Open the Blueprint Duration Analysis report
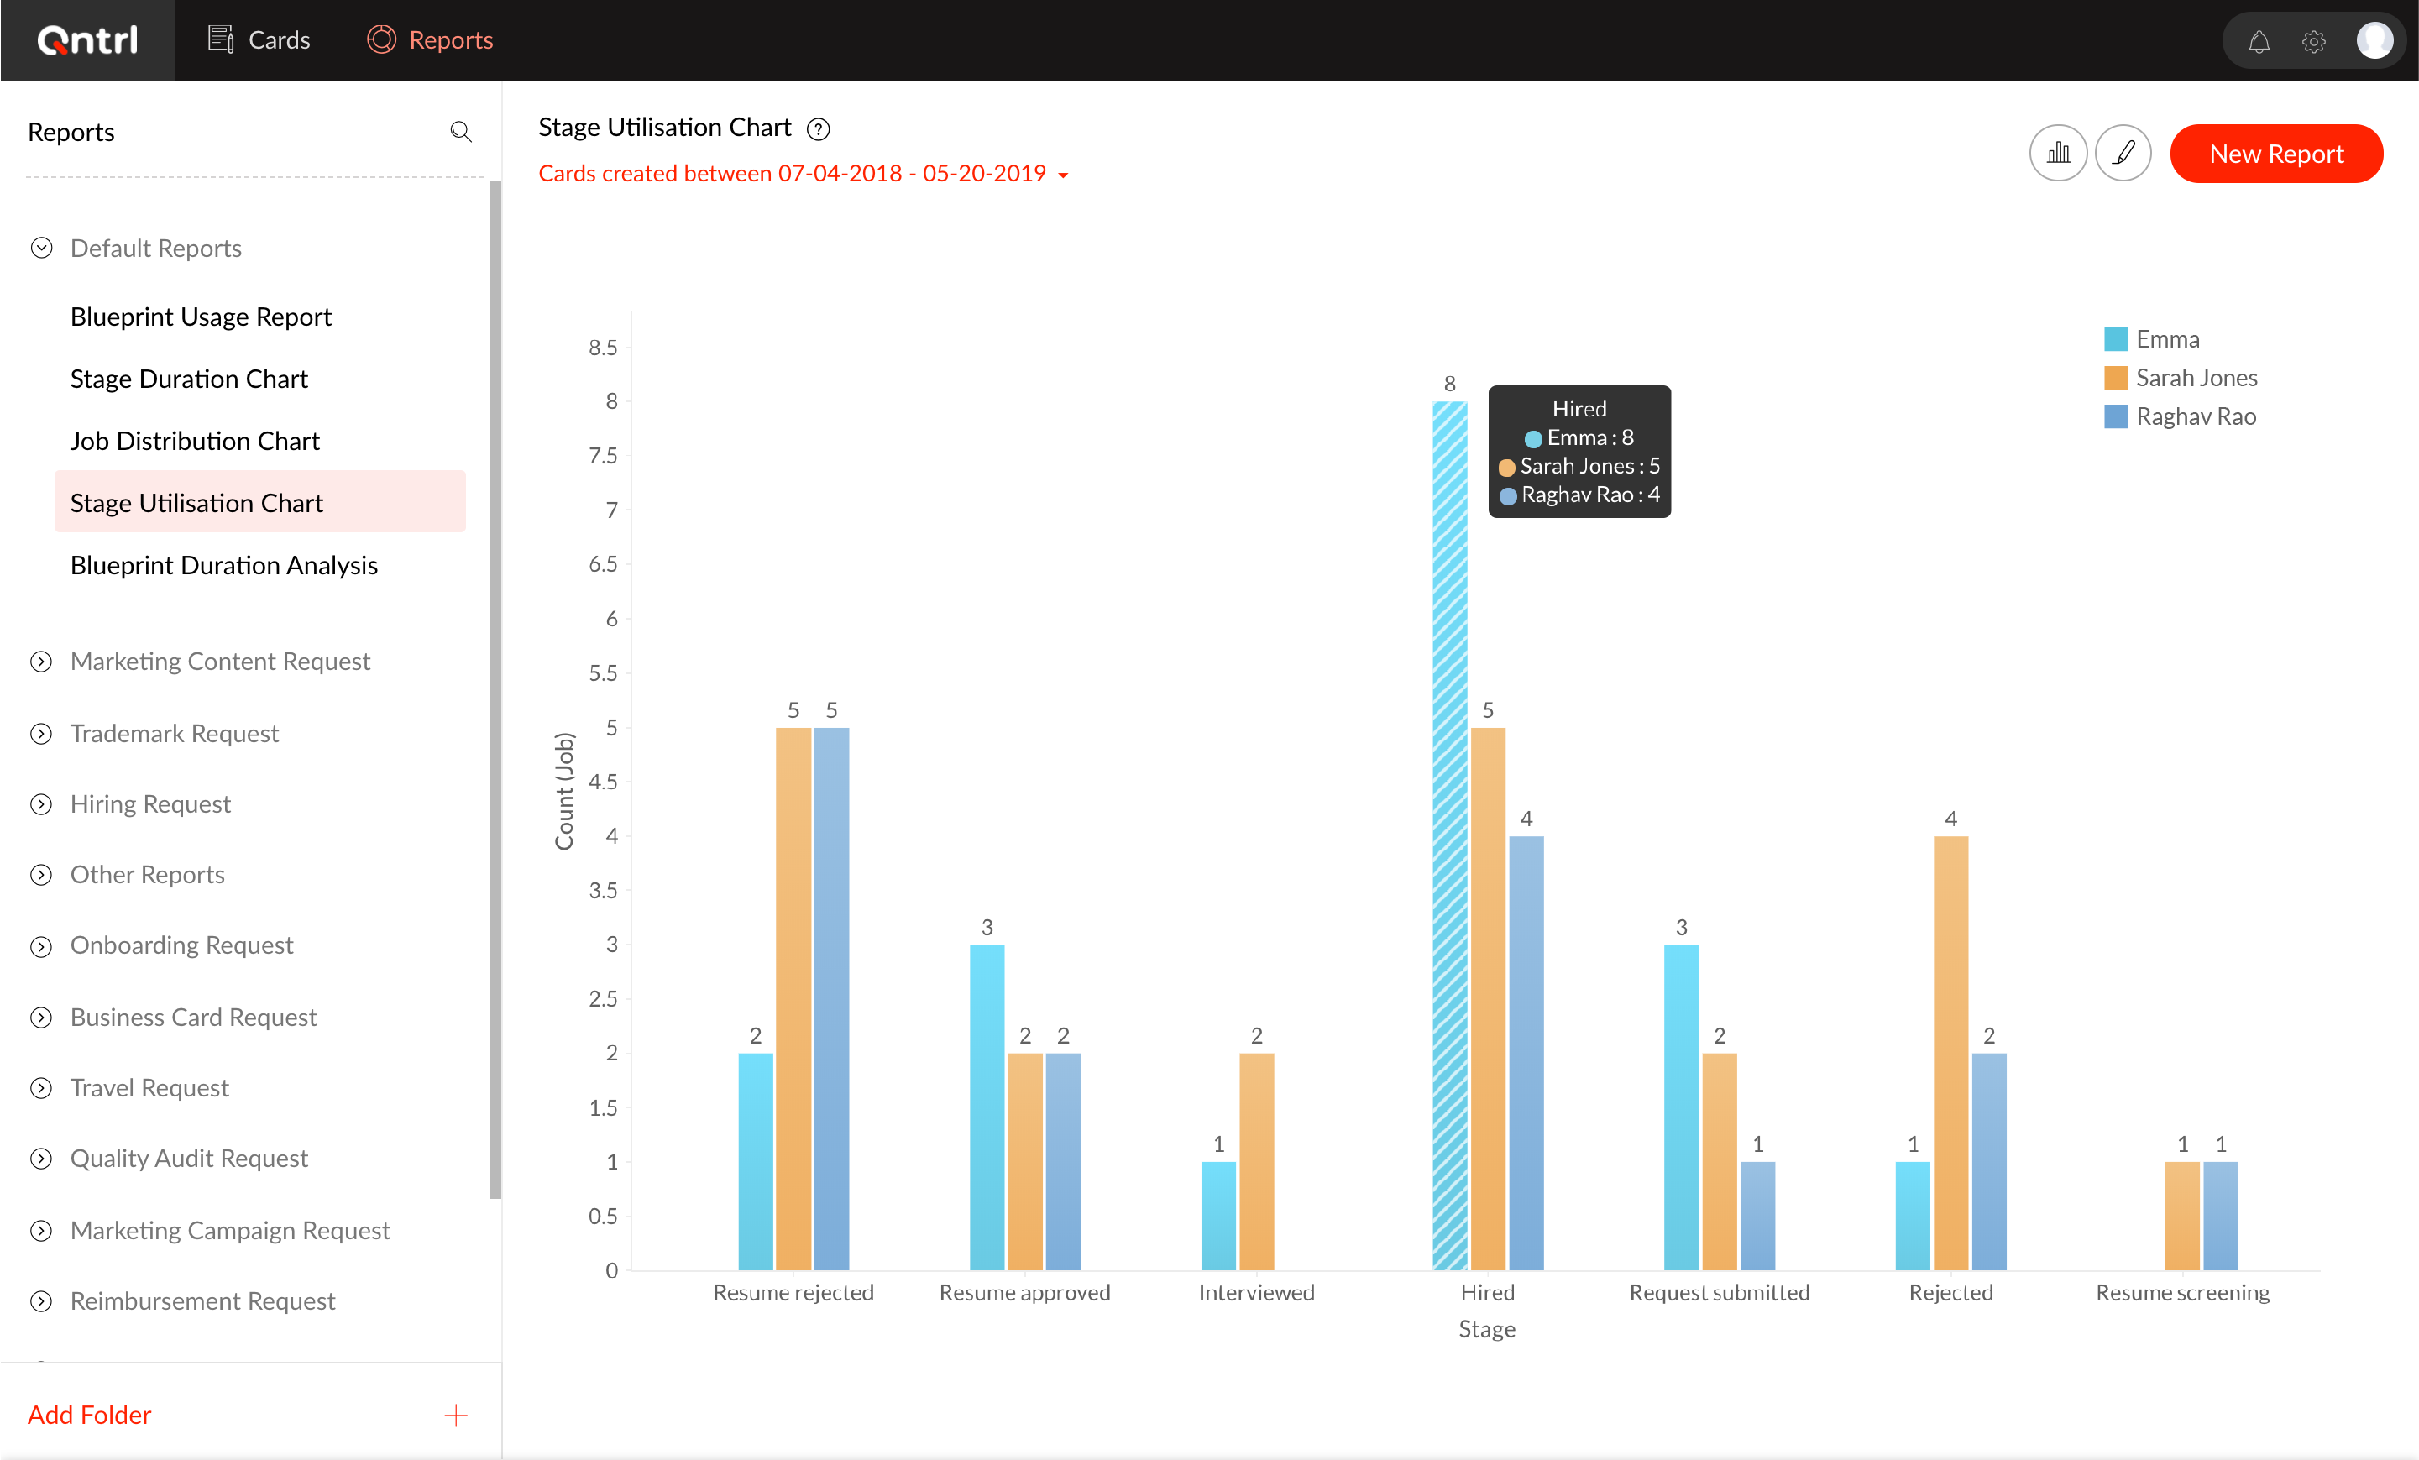The width and height of the screenshot is (2419, 1460). (x=224, y=564)
